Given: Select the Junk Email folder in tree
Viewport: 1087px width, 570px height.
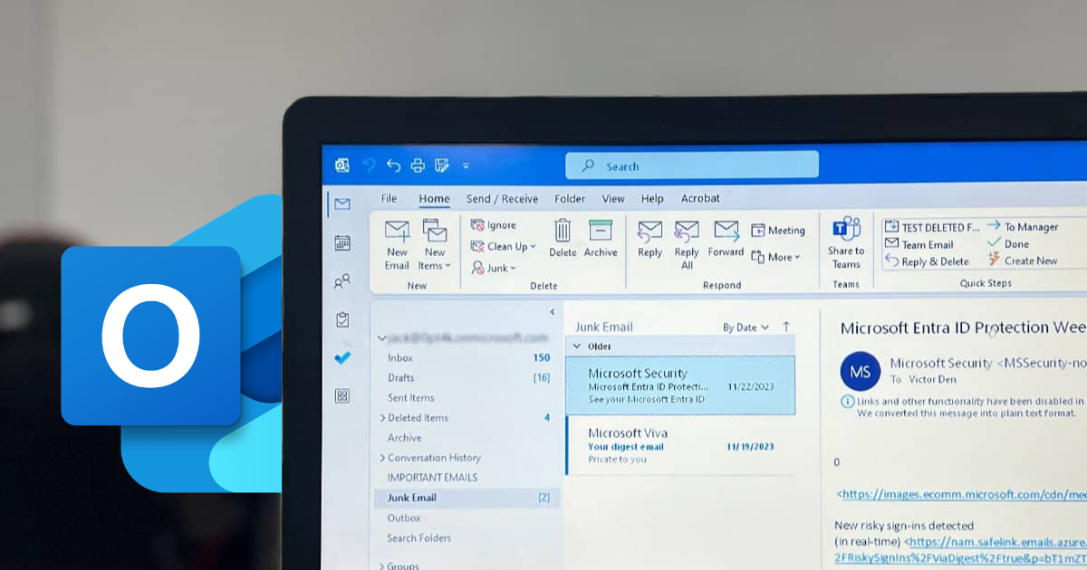Looking at the screenshot, I should (x=467, y=498).
